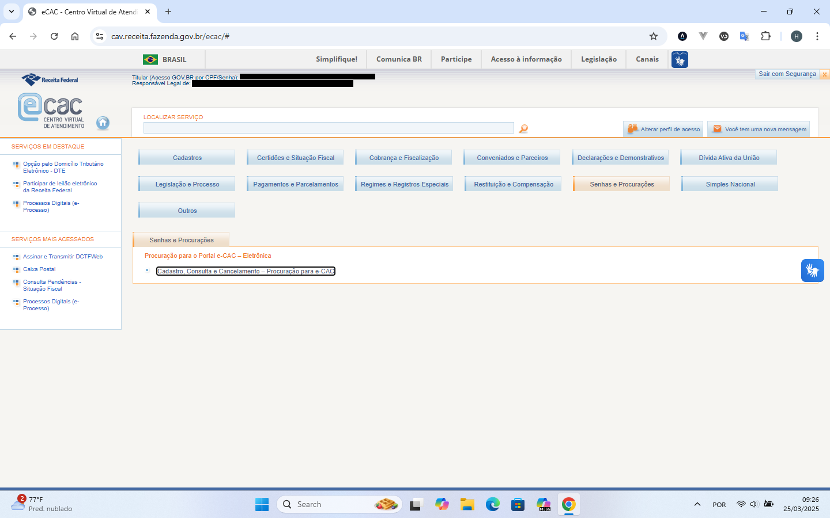Click Alterar perfil de acesso button
This screenshot has width=830, height=518.
(x=663, y=129)
